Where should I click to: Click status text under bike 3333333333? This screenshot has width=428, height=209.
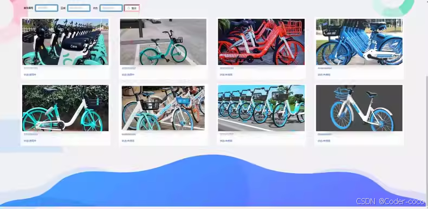point(226,75)
